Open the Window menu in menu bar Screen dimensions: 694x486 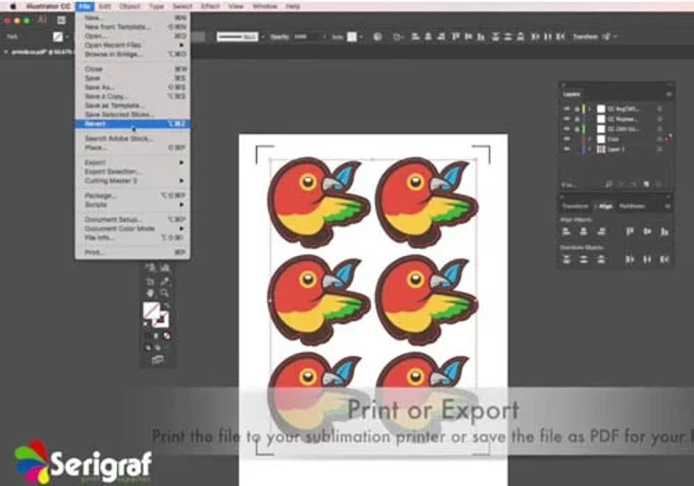pyautogui.click(x=265, y=6)
